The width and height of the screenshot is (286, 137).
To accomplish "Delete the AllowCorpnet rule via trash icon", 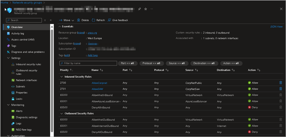I will coord(281,83).
